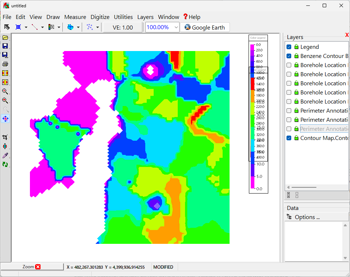Image resolution: width=350 pixels, height=277 pixels.
Task: Open the Digitize menu
Action: (x=100, y=17)
